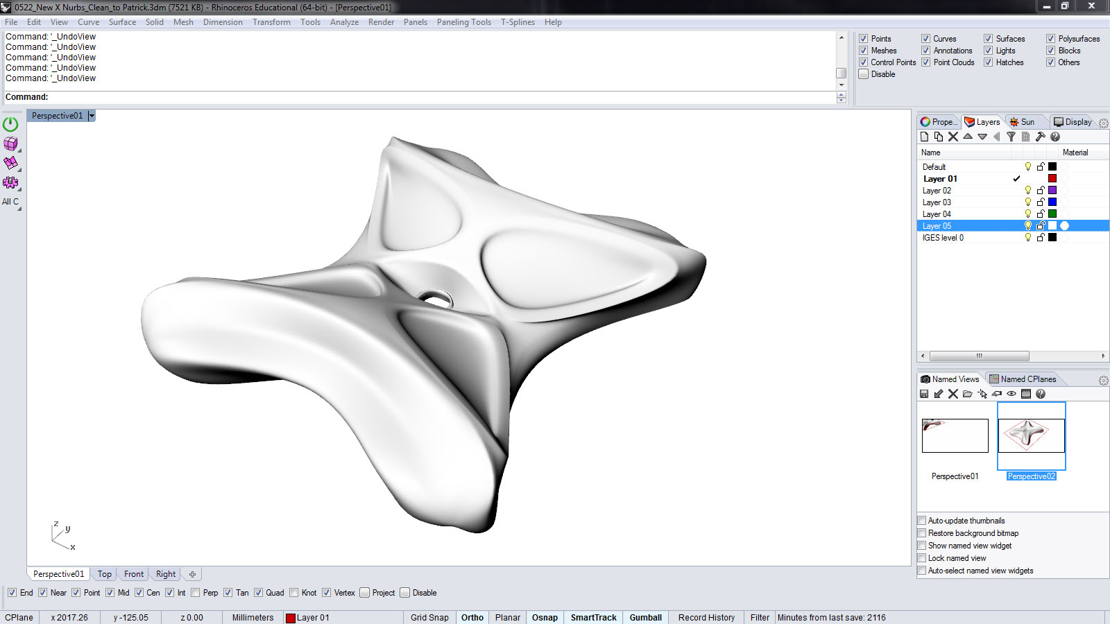Open the Surface menu
1110x624 pixels.
tap(122, 22)
